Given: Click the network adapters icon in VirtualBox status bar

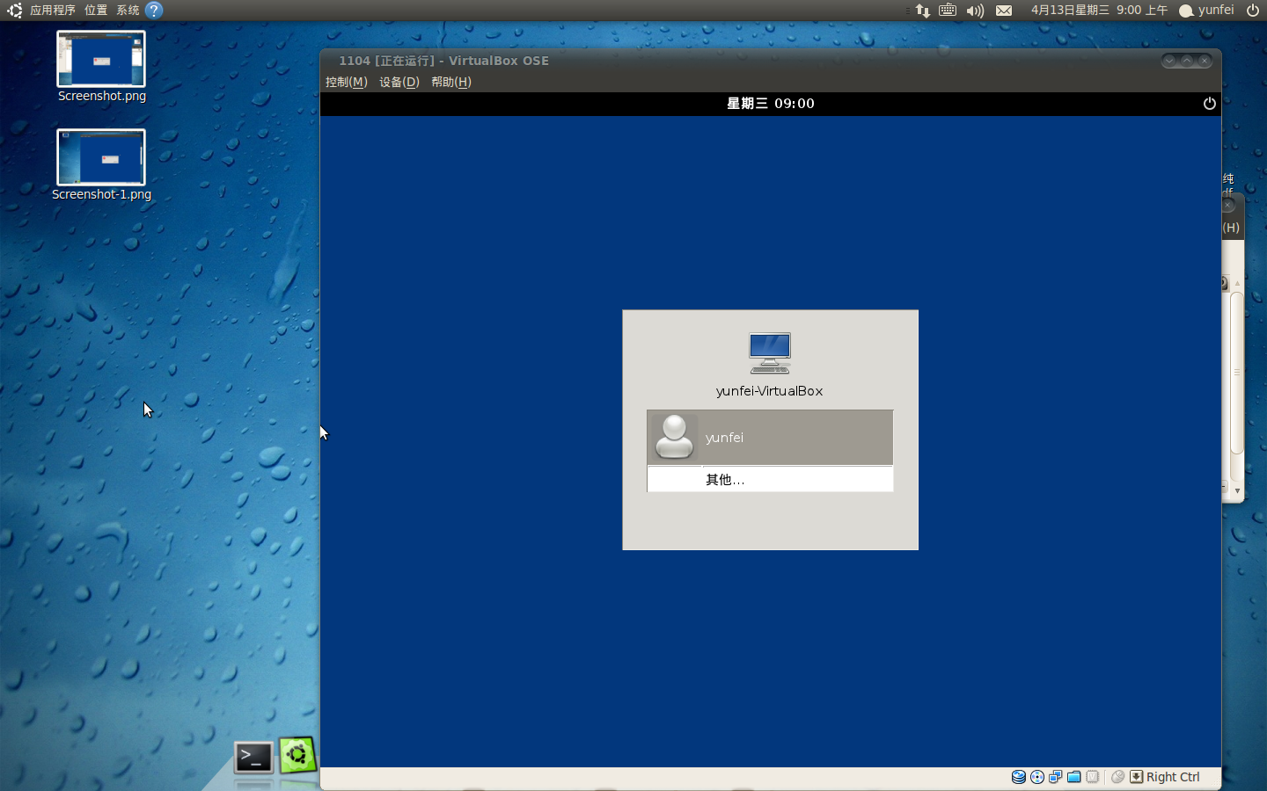Looking at the screenshot, I should coord(1056,777).
